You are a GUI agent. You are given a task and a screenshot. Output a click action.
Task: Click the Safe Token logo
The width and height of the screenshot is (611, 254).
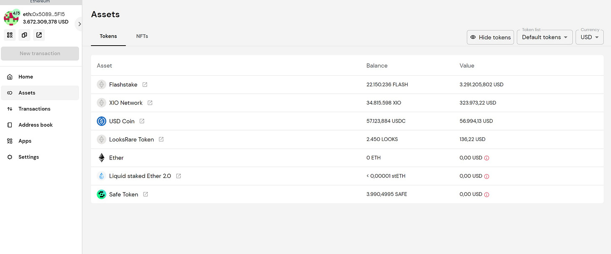(102, 194)
